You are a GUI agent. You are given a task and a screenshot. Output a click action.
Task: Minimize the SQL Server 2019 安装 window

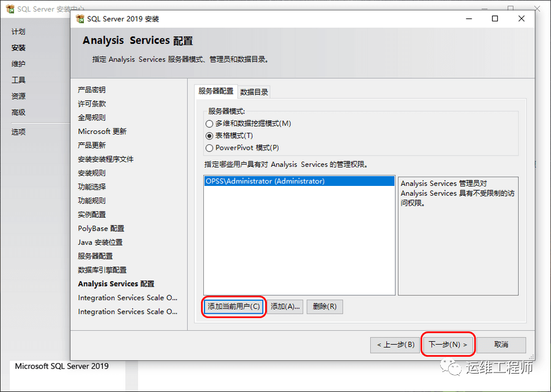click(469, 18)
